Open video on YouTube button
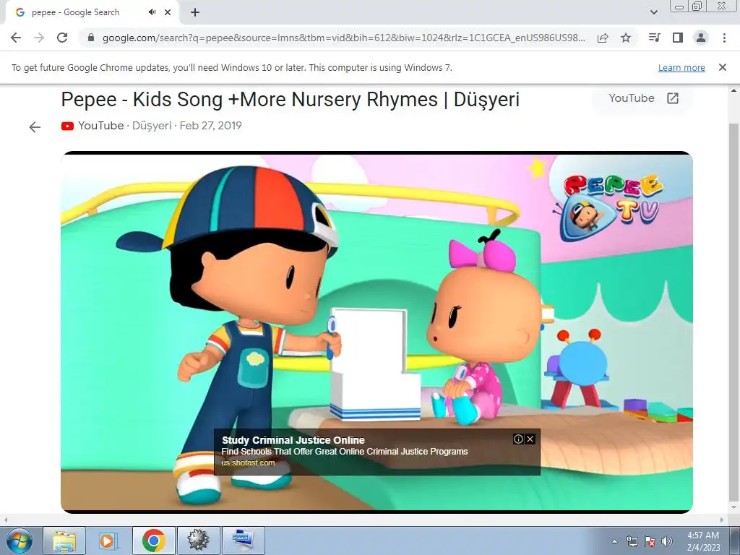Screen dimensions: 740x555 [x=642, y=98]
